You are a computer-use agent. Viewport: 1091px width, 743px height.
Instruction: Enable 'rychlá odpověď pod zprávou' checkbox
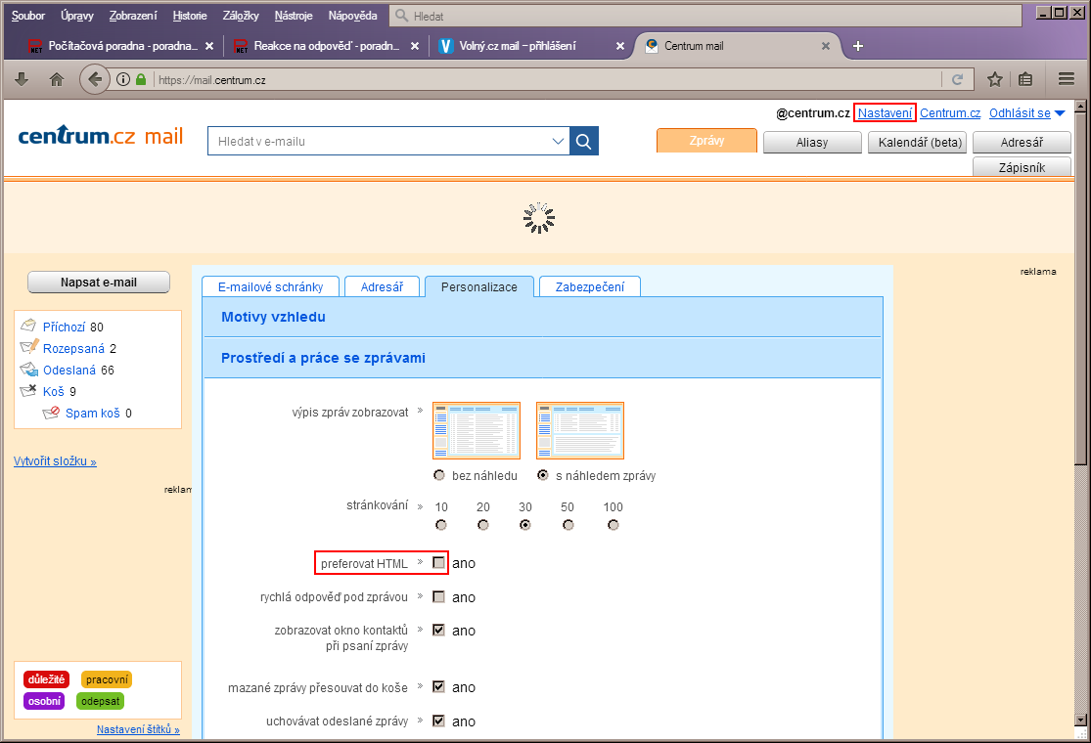coord(438,596)
